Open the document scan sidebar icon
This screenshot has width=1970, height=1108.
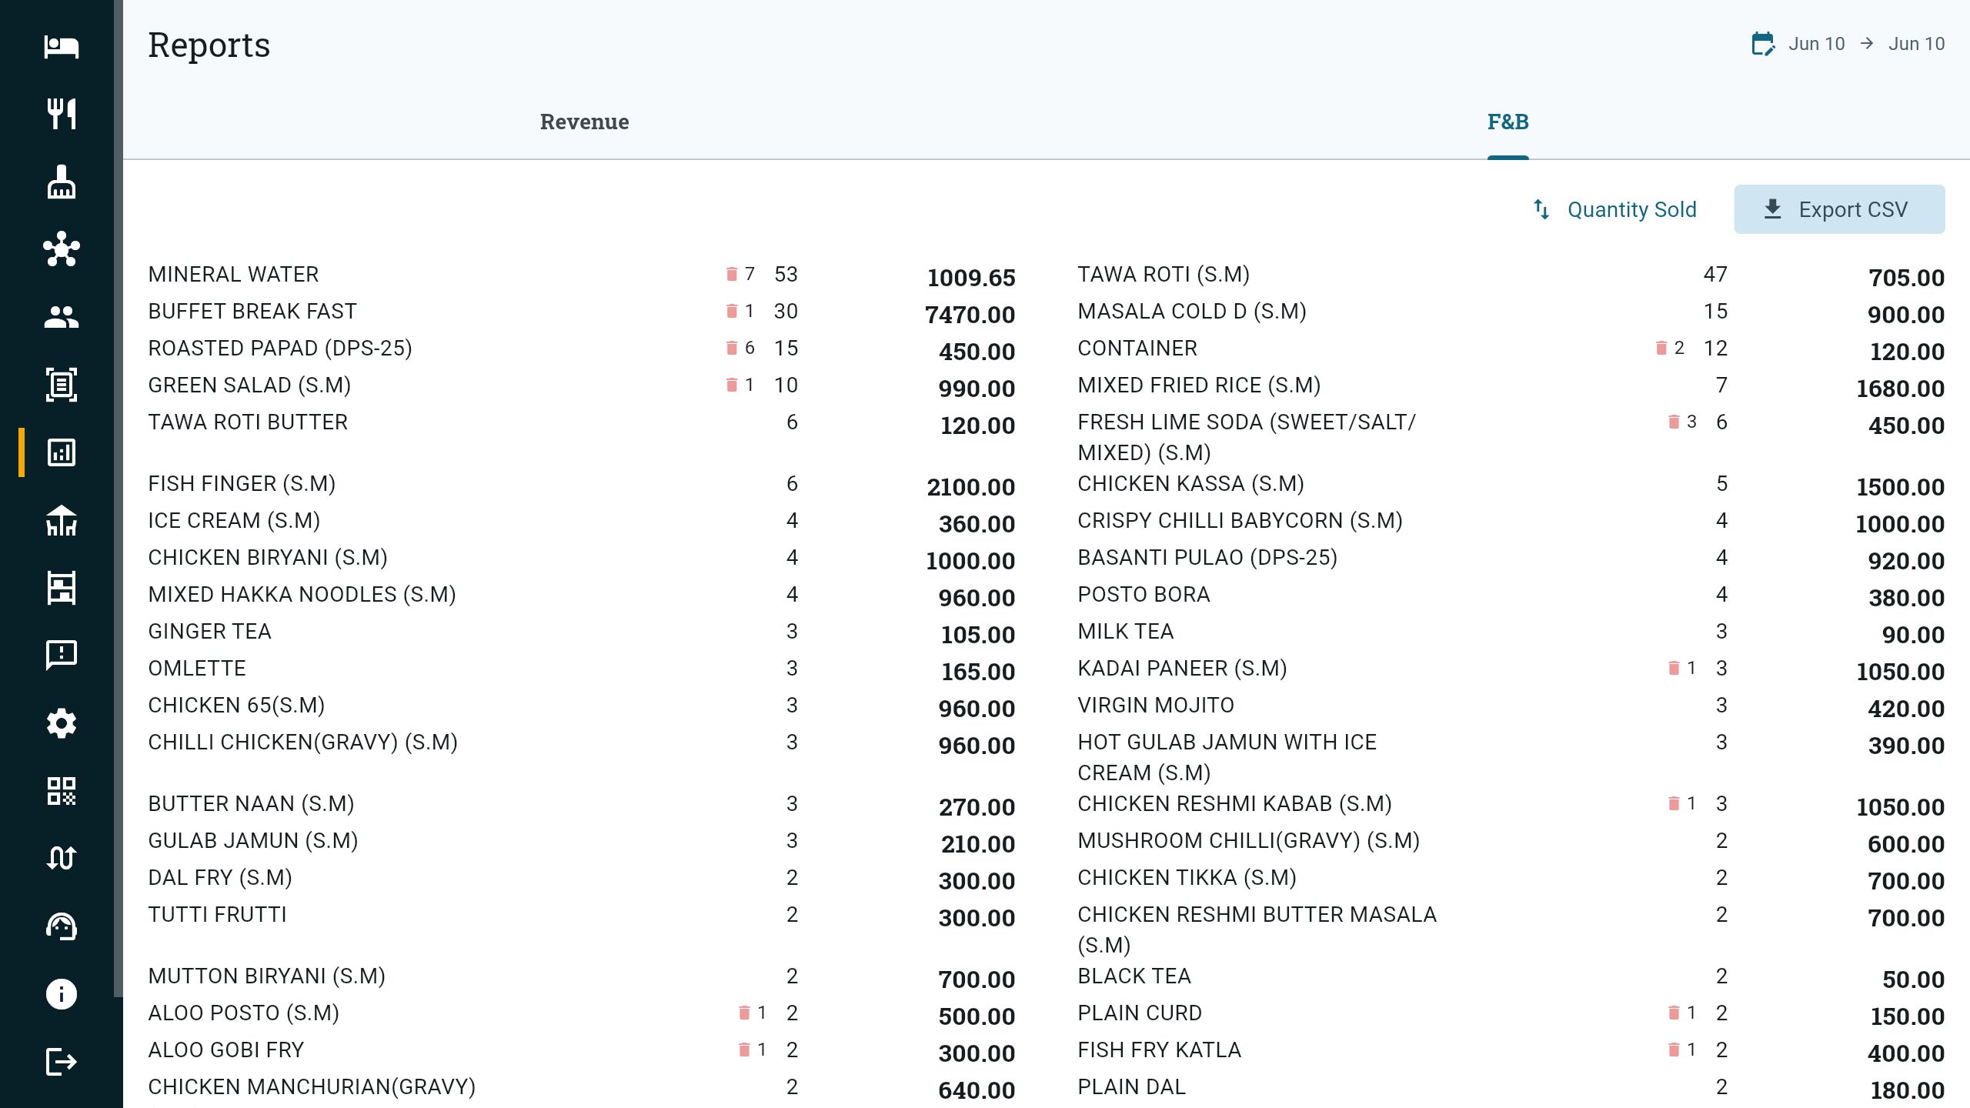[61, 385]
